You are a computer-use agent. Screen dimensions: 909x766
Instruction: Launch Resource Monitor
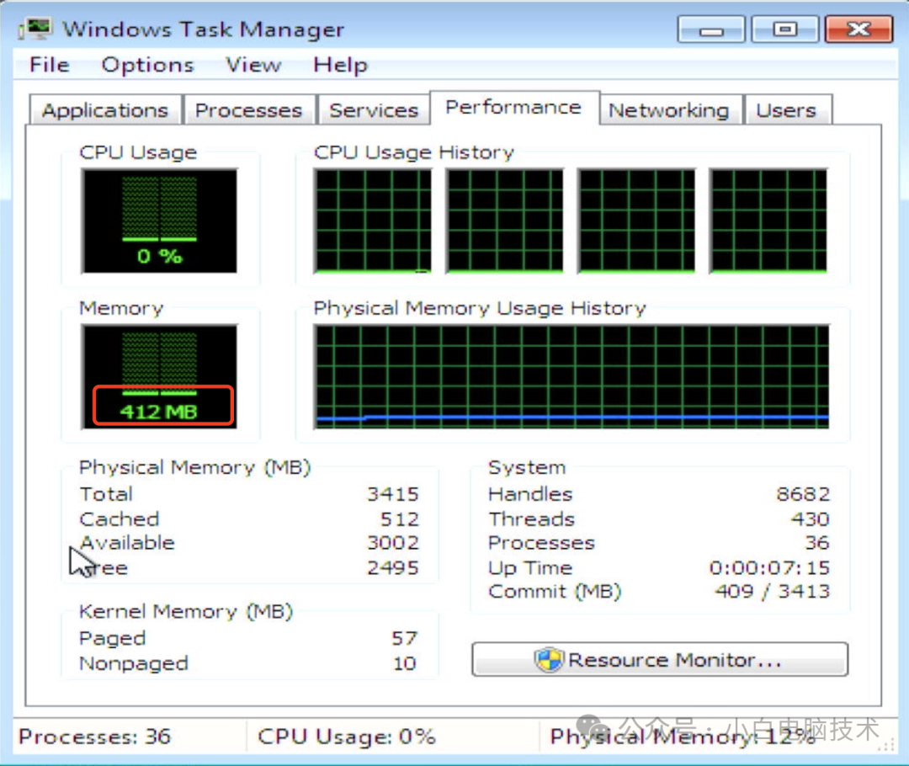pos(660,659)
